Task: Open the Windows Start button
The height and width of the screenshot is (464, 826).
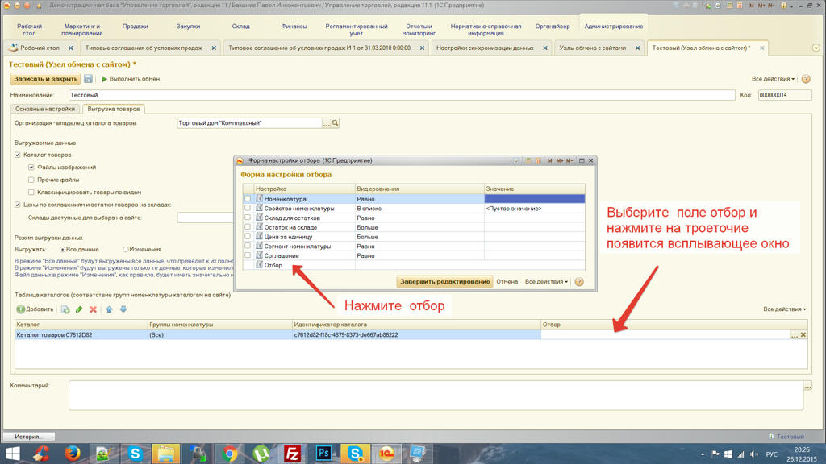Action: pyautogui.click(x=11, y=454)
